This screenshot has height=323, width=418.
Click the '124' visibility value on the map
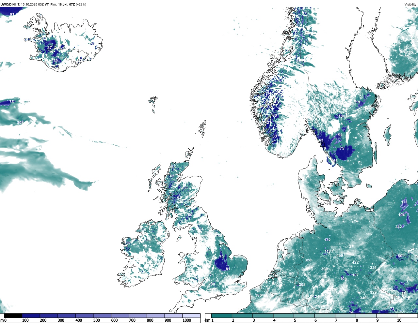(x=315, y=297)
